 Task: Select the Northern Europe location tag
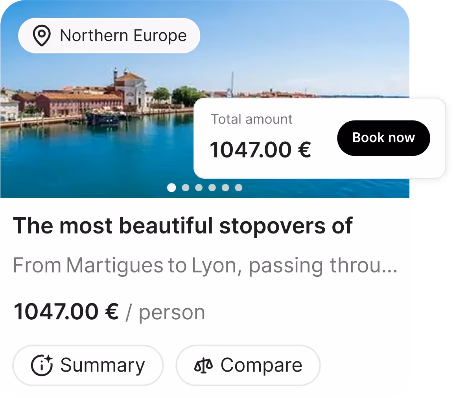coord(109,35)
